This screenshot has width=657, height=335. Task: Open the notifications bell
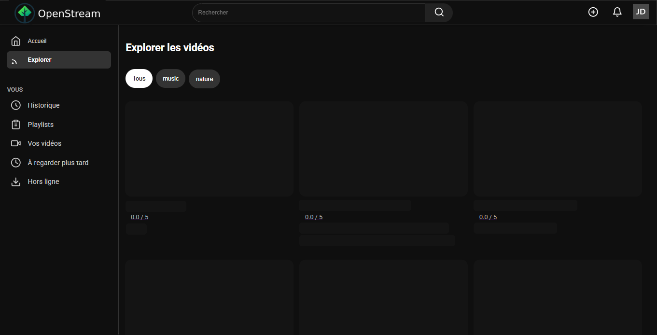pyautogui.click(x=617, y=12)
